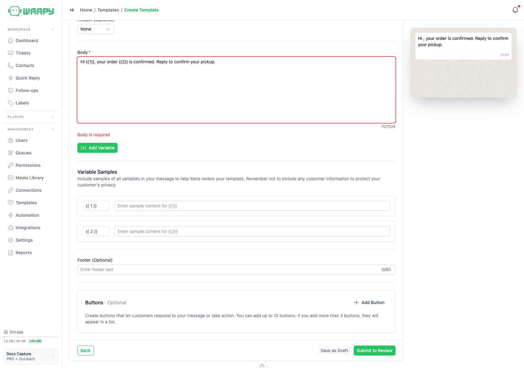Click sample content field for {{2}}
The image size is (524, 368).
[252, 231]
